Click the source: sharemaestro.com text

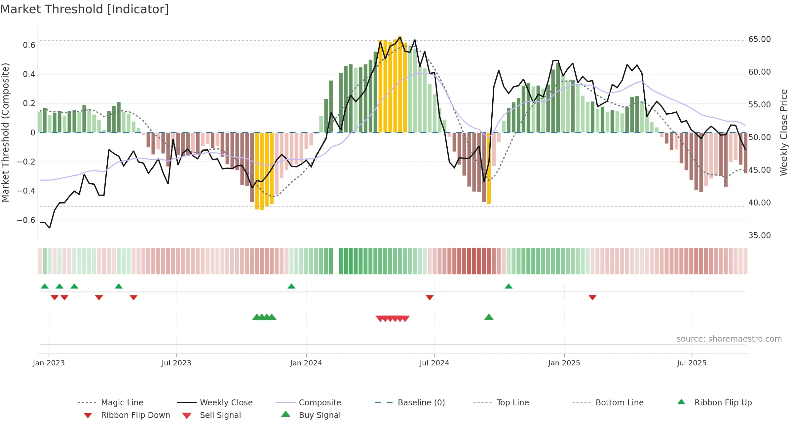click(x=729, y=339)
